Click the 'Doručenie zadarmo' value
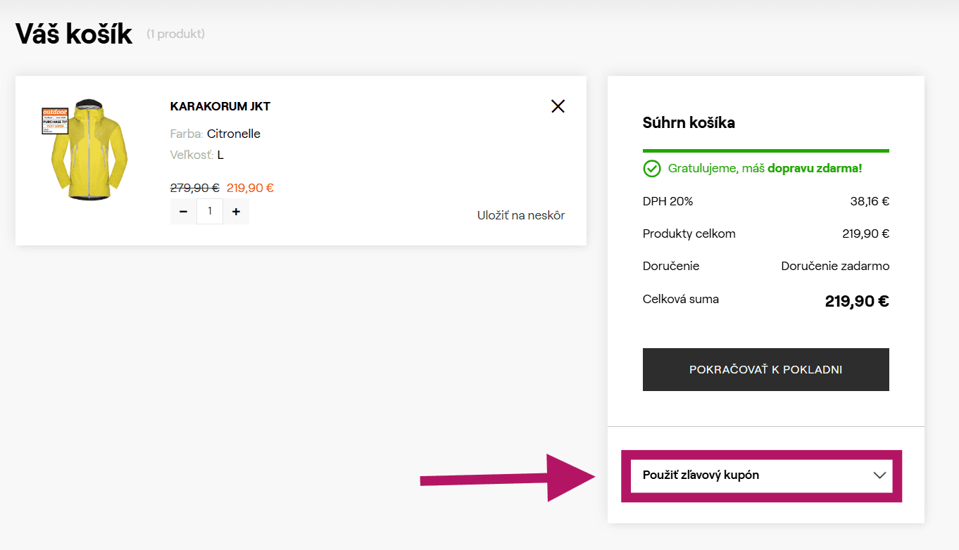 click(x=835, y=266)
